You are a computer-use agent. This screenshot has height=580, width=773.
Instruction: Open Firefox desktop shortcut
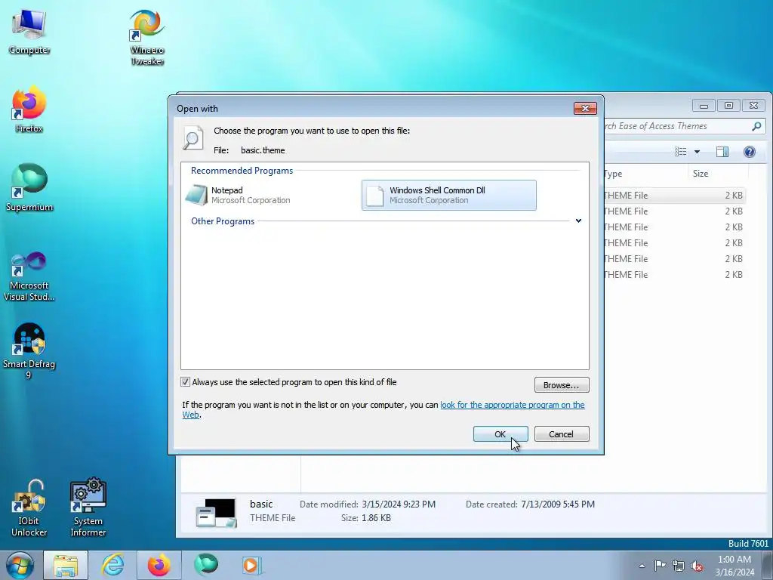tap(29, 109)
